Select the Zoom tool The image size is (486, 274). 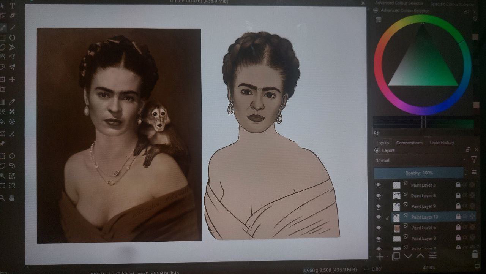(3, 198)
